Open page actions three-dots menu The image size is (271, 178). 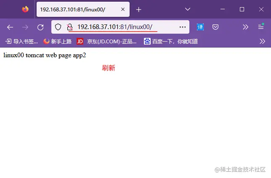[x=183, y=27]
